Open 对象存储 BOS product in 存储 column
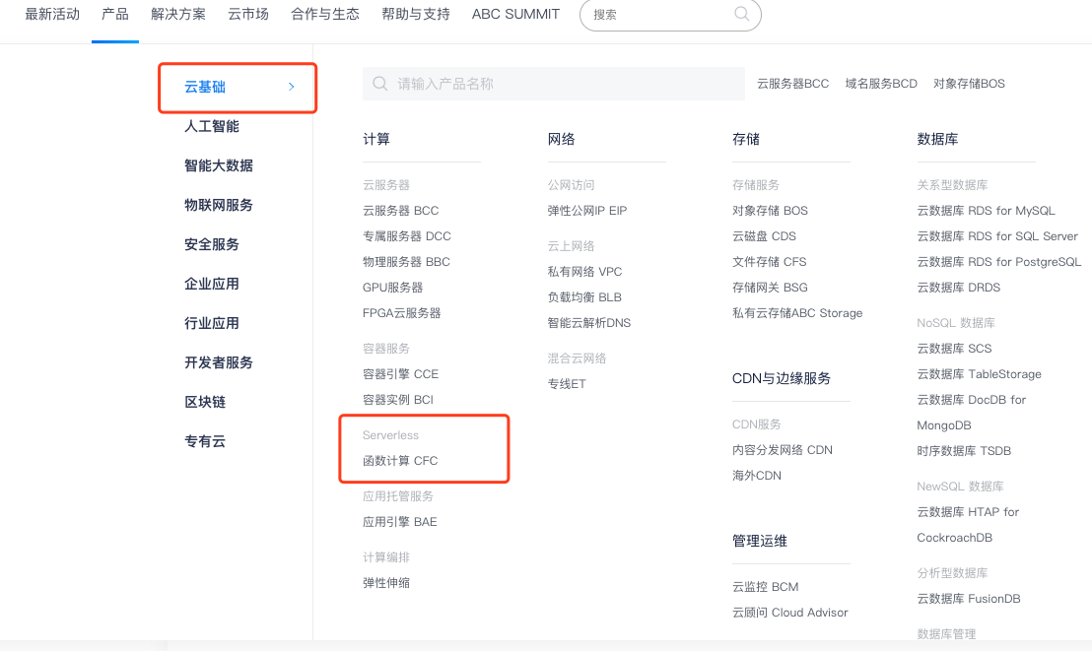Viewport: 1092px width, 651px height. pyautogui.click(x=770, y=210)
